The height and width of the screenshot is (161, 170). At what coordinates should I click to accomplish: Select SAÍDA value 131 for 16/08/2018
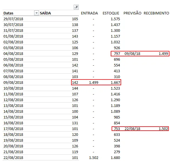point(75,123)
